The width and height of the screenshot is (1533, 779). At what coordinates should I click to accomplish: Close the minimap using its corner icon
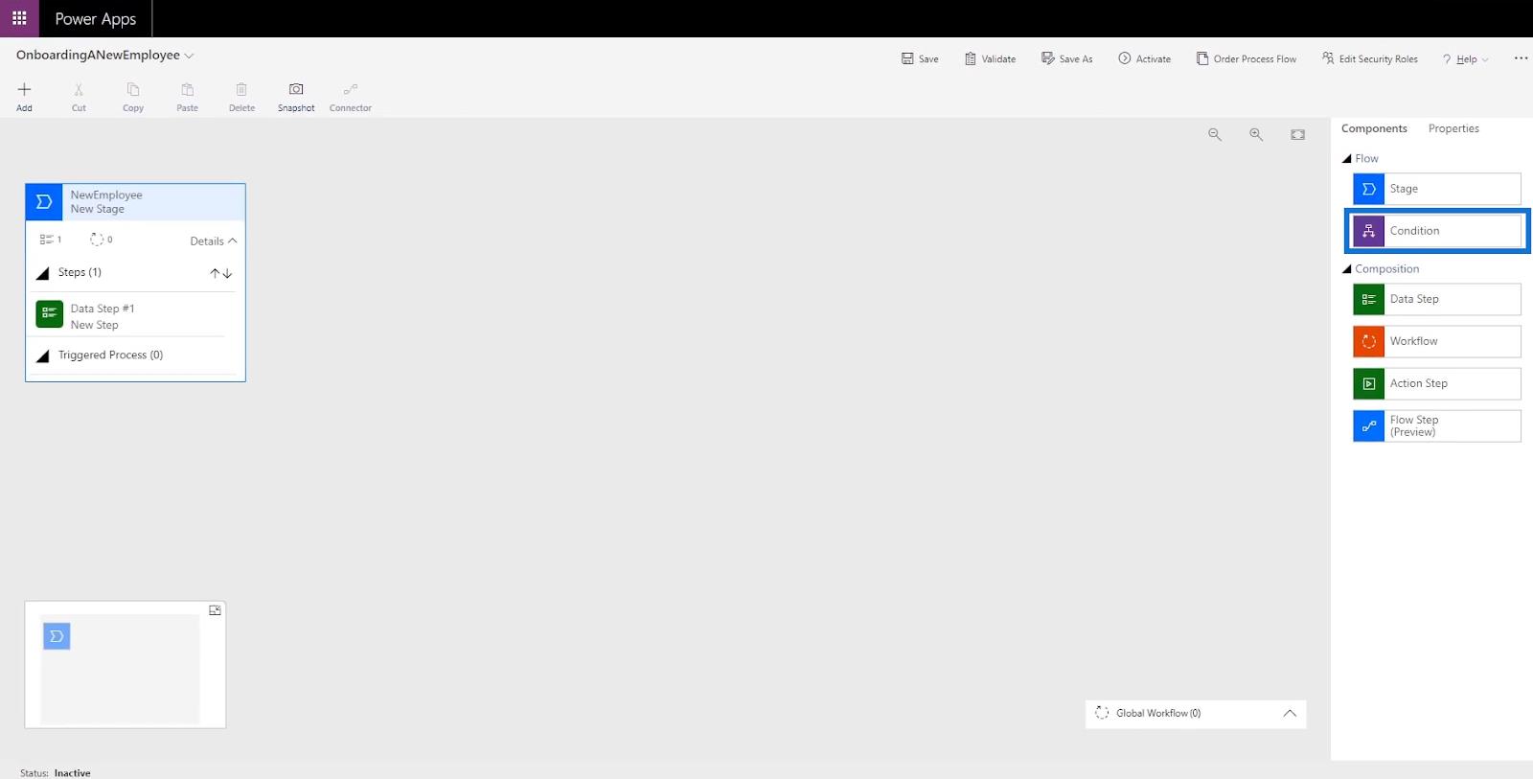pyautogui.click(x=215, y=610)
